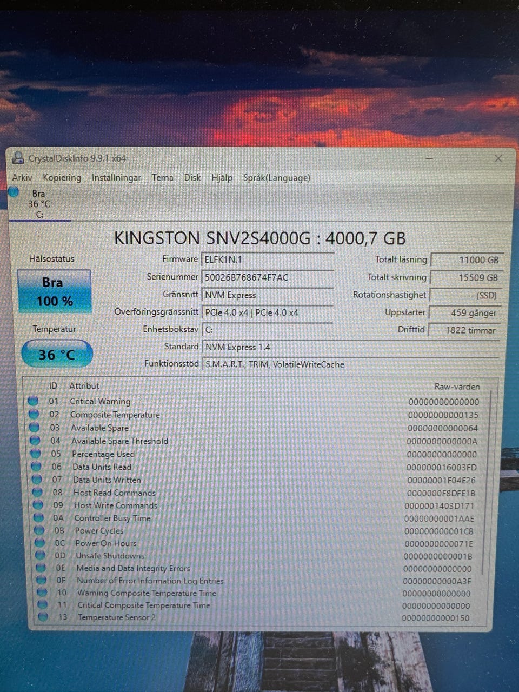The image size is (519, 692).
Task: Close the CrystalDiskInfo window
Action: coord(498,158)
